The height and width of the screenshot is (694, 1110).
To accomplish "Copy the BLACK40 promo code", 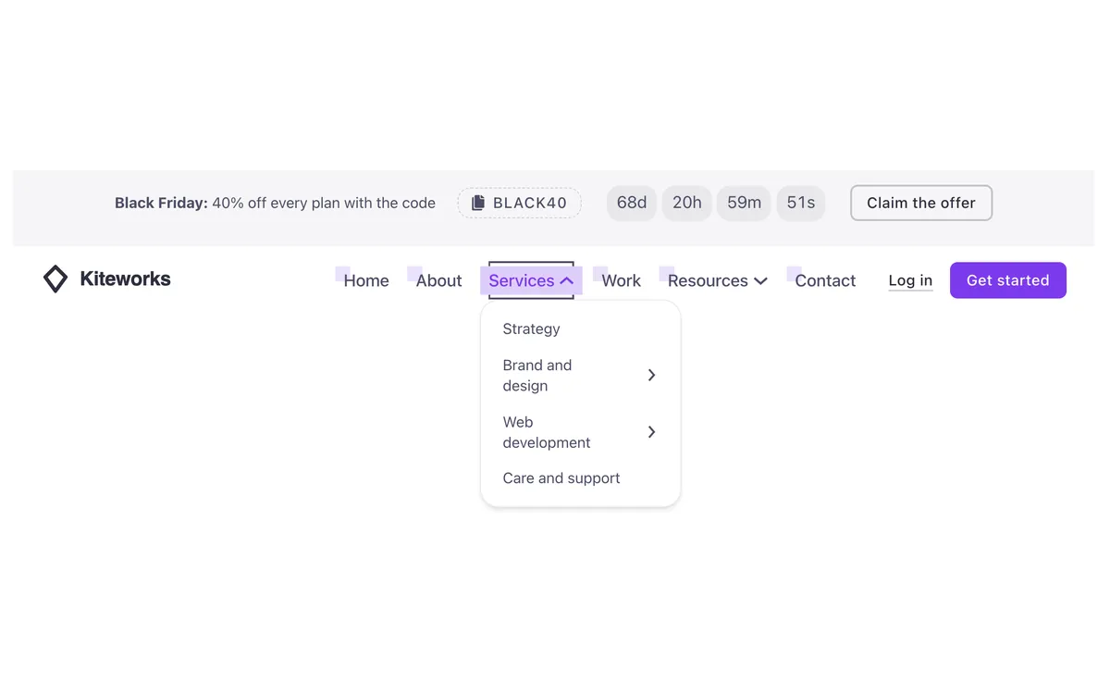I will coord(519,203).
